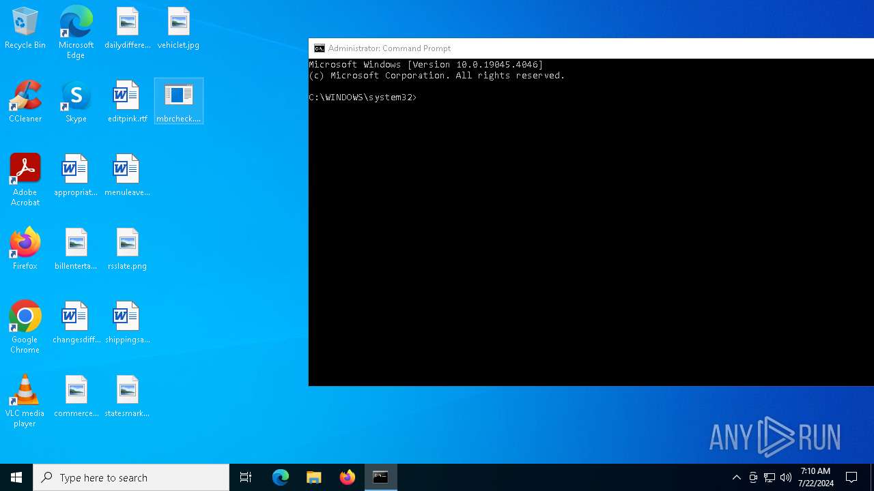Open the volume control tray icon

pos(786,477)
